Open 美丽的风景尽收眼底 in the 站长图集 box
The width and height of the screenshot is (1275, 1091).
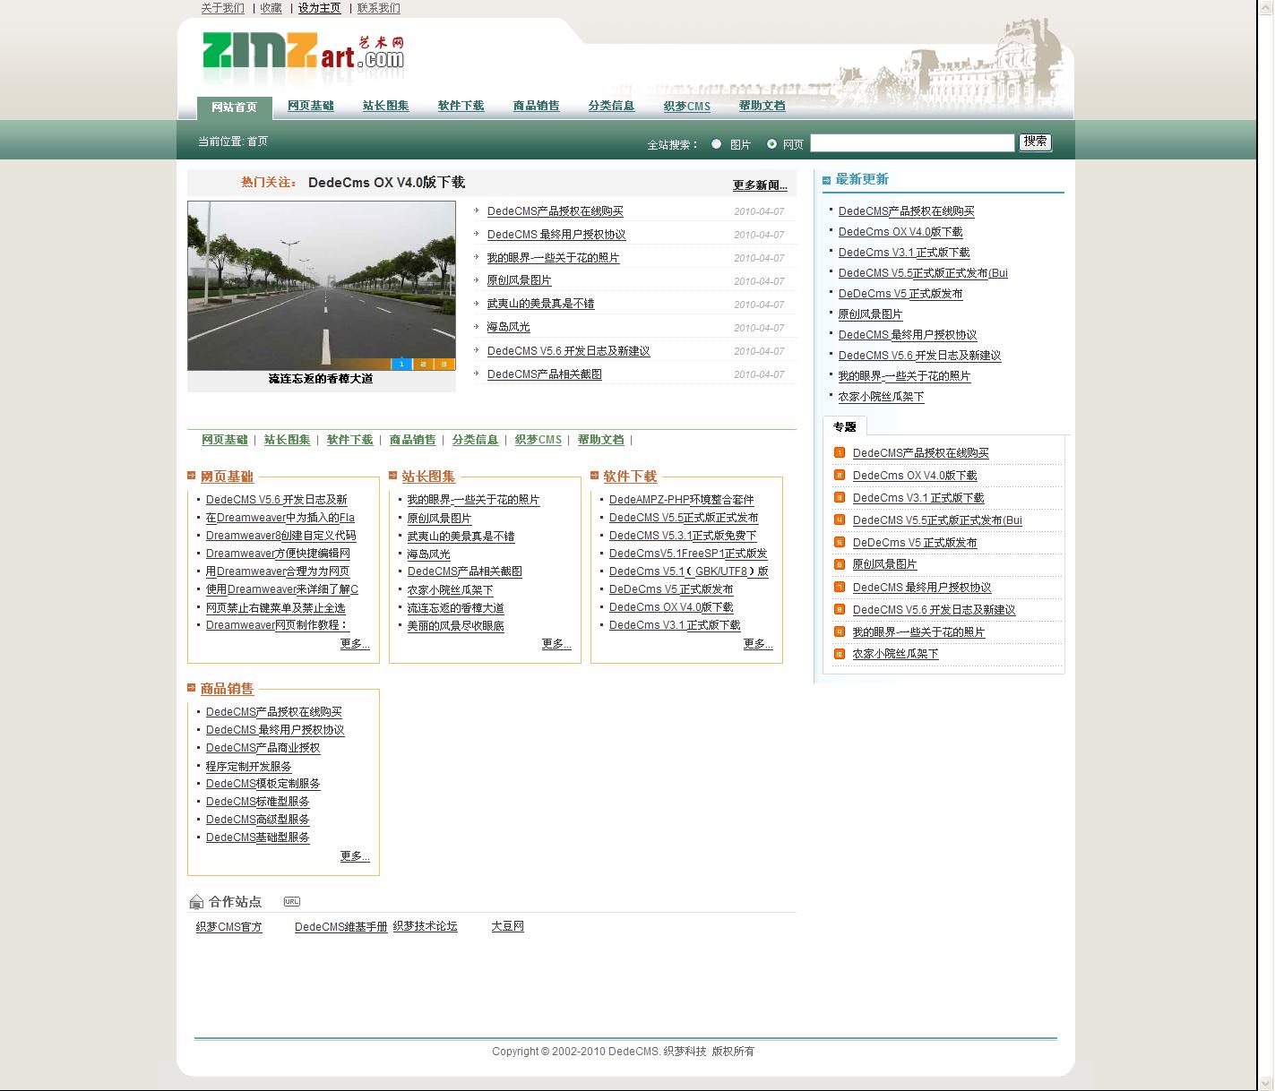455,626
